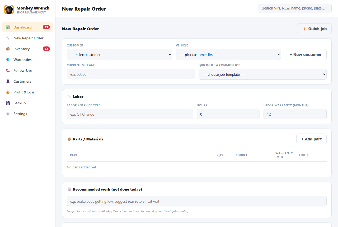This screenshot has height=227, width=338.
Task: View the Profit & Loss page
Action: pyautogui.click(x=27, y=92)
